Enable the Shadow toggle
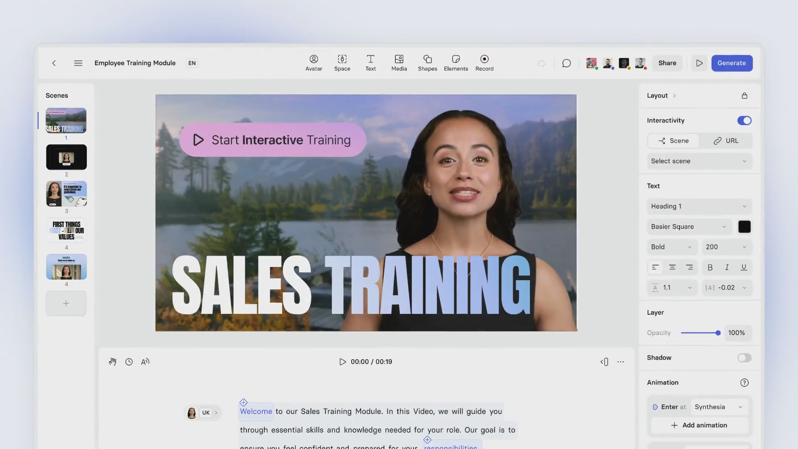The image size is (798, 449). 744,358
